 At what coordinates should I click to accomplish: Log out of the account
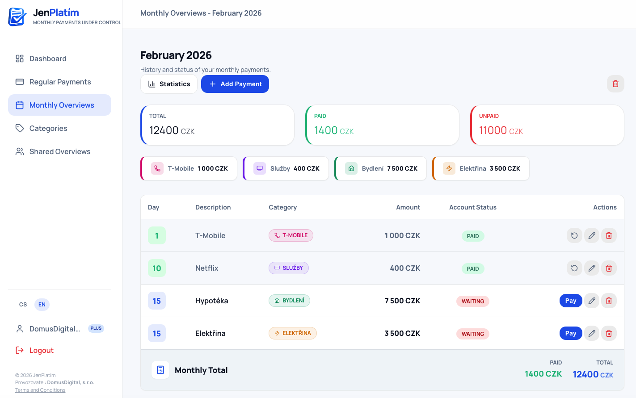coord(41,350)
